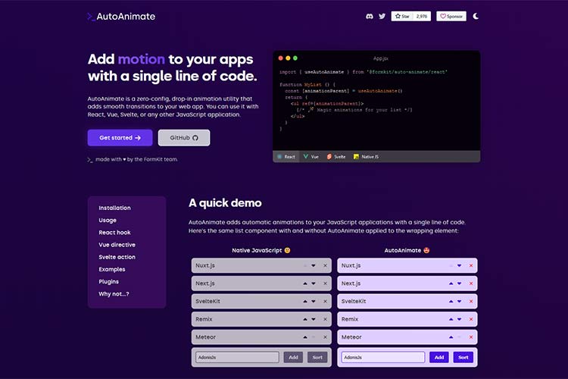
Task: Switch code example to the Vue tab
Action: (x=311, y=156)
